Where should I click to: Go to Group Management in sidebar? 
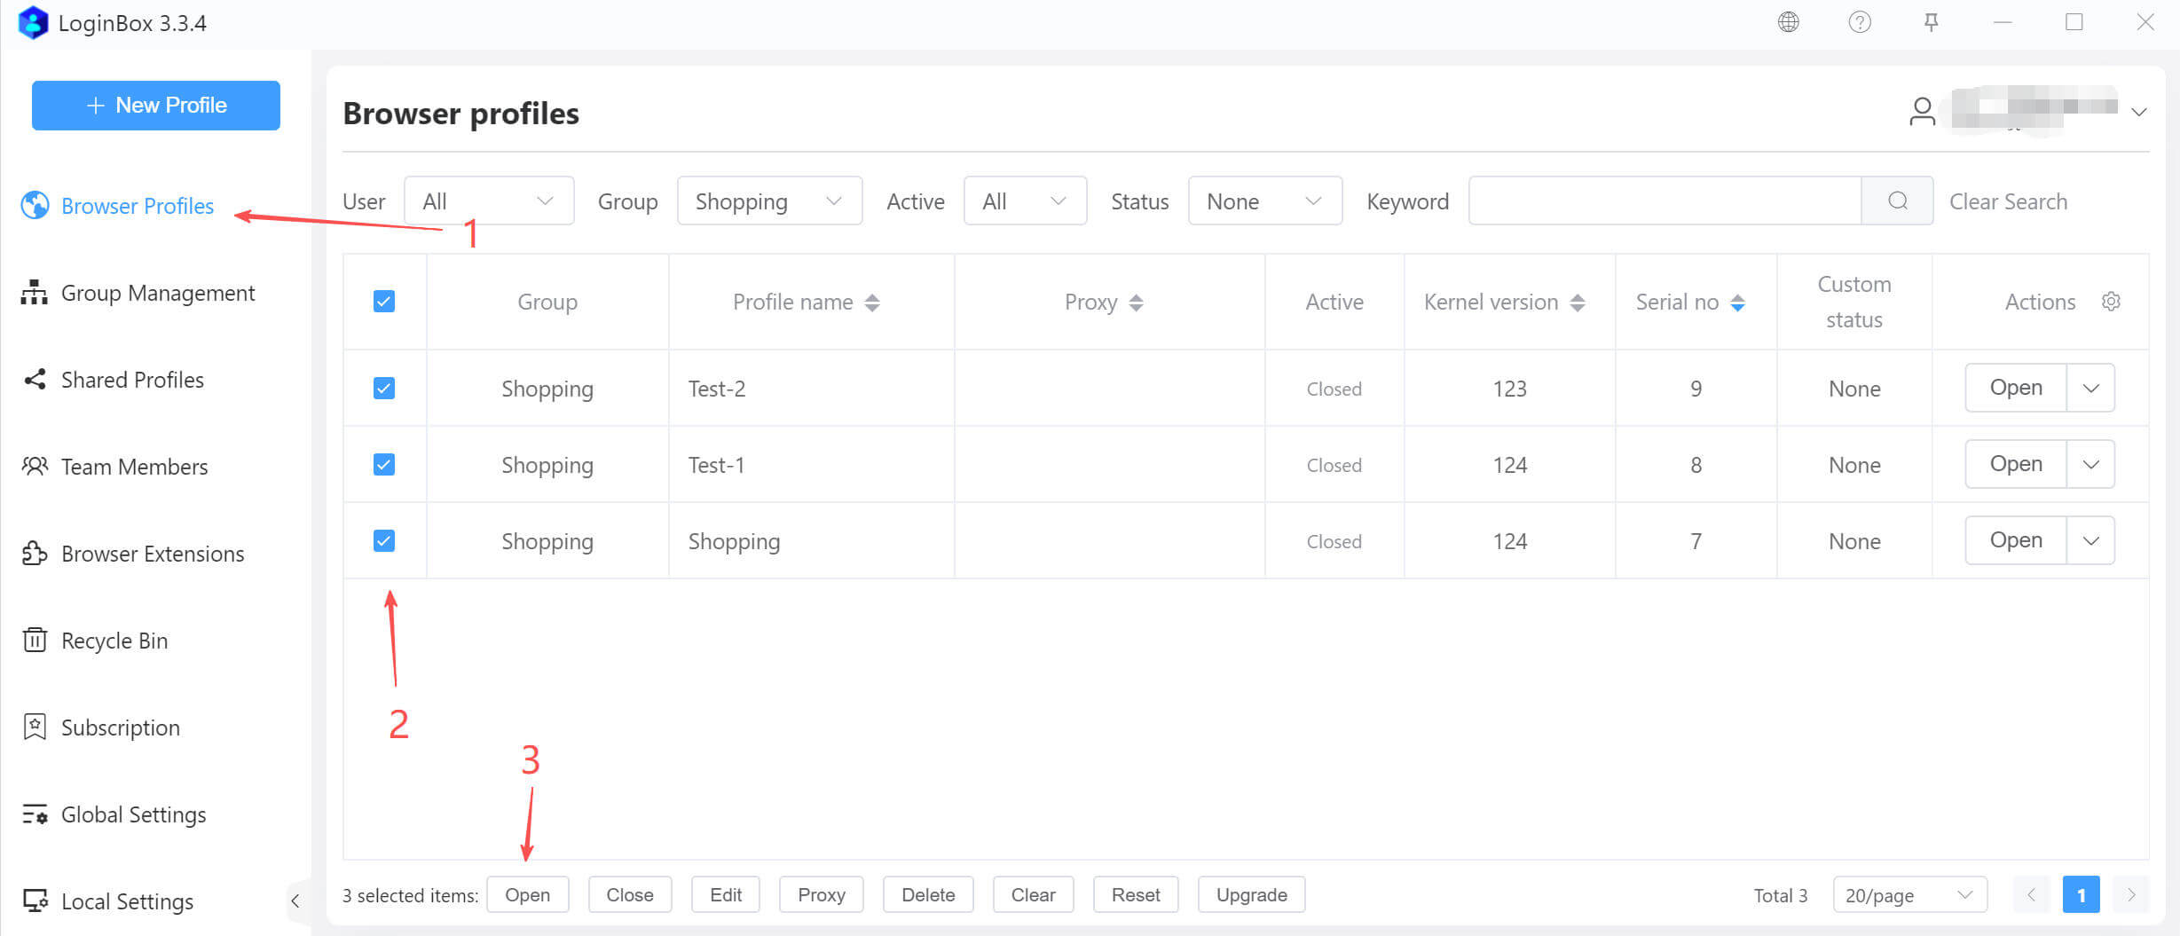157,293
